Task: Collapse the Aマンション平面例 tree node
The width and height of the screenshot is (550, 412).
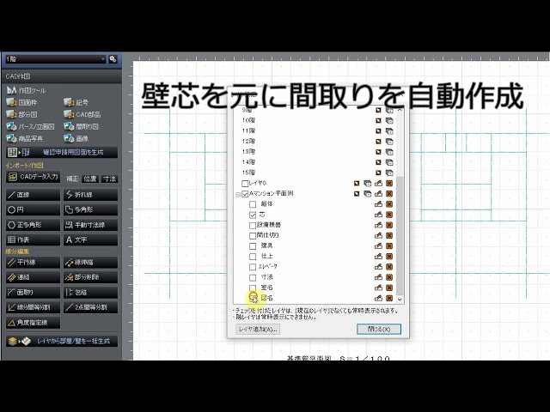Action: coord(238,195)
